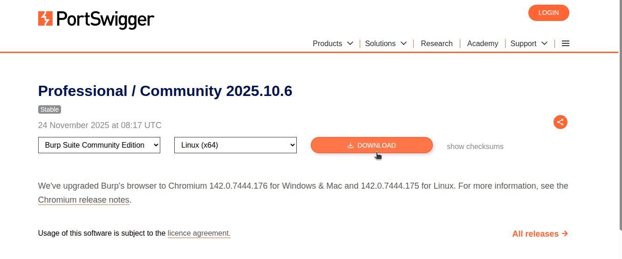Image resolution: width=622 pixels, height=259 pixels.
Task: Open the Linux (x64) platform dropdown
Action: [235, 145]
